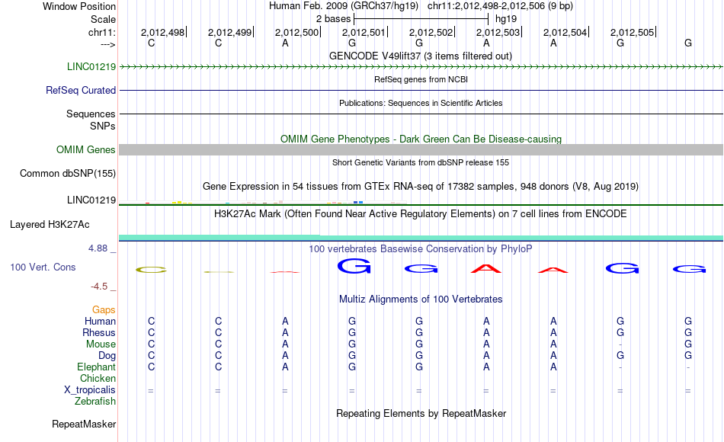This screenshot has height=442, width=724.
Task: Select the Elephant alignment row label
Action: pos(96,367)
